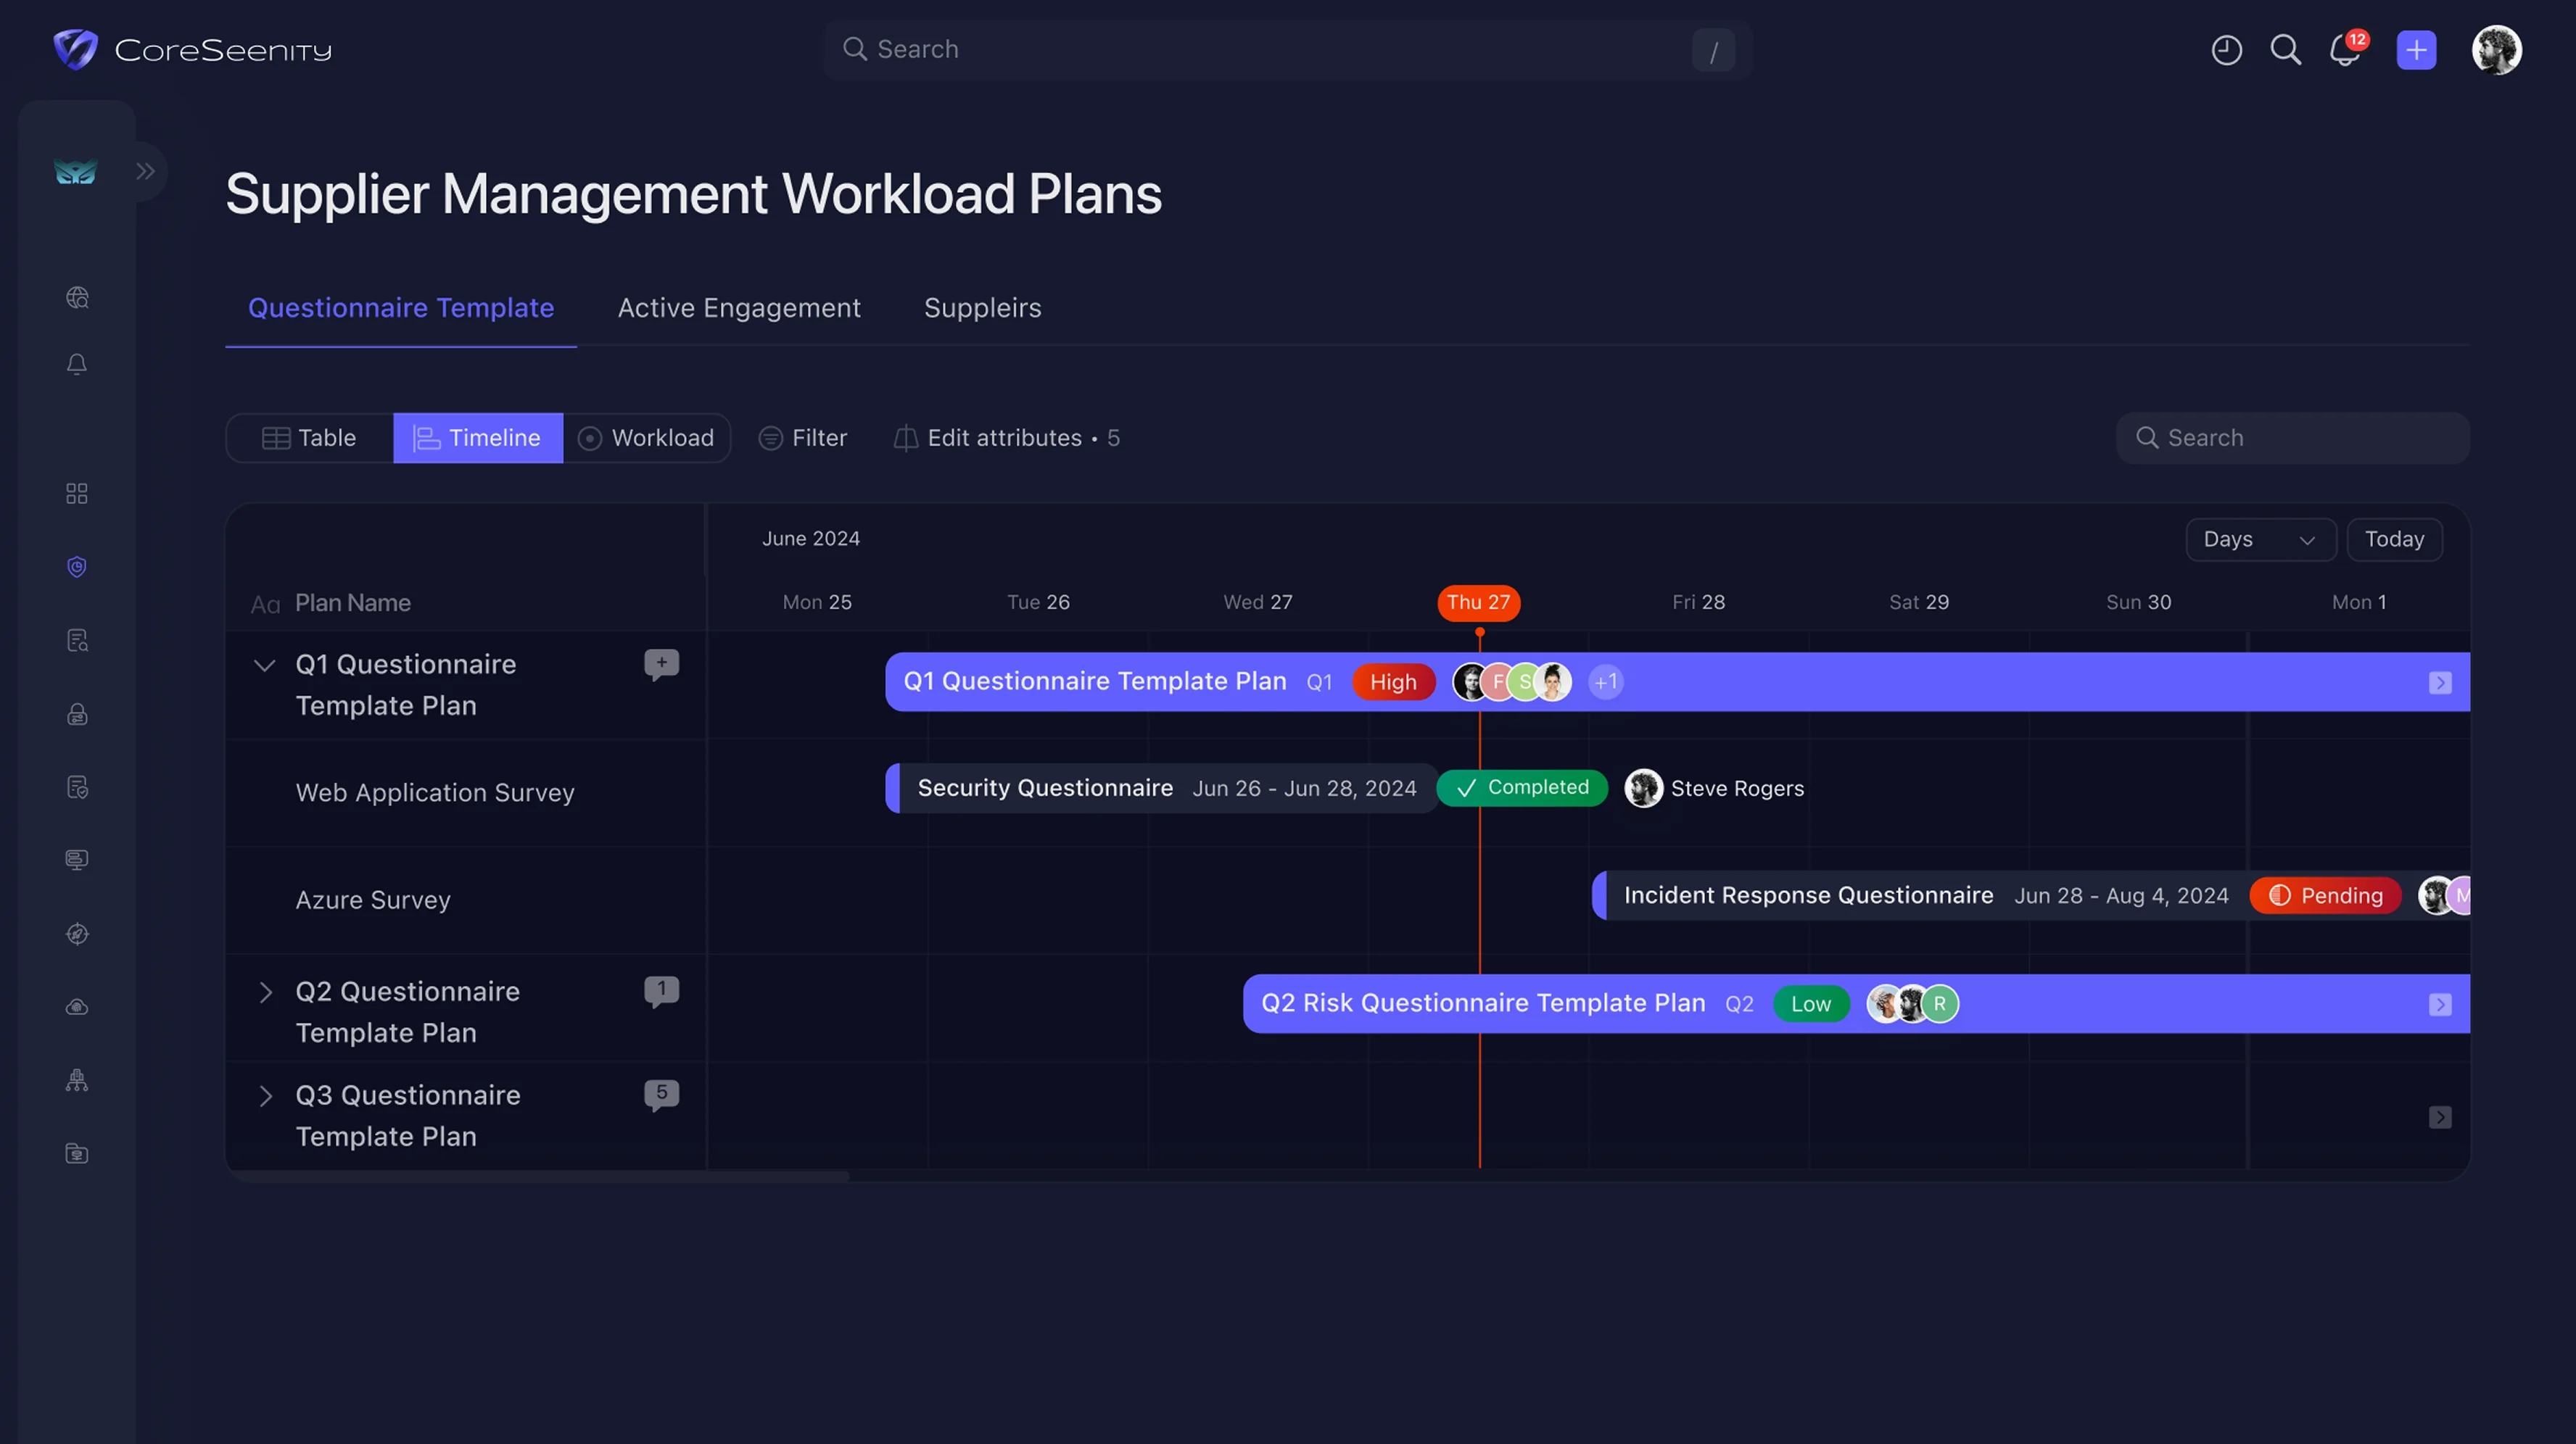Open comment bubble on Q3 Questionnaire row
The height and width of the screenshot is (1444, 2576).
click(661, 1095)
